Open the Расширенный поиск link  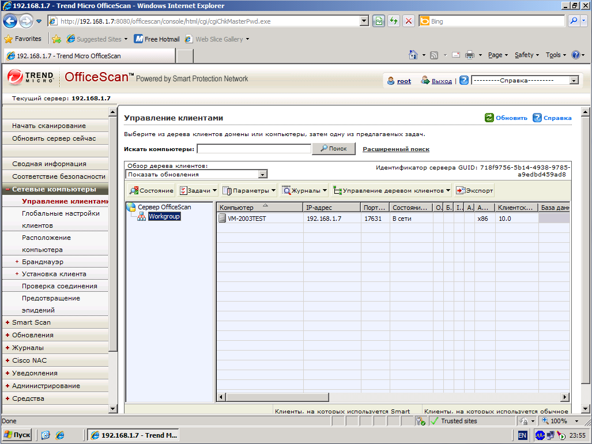396,149
